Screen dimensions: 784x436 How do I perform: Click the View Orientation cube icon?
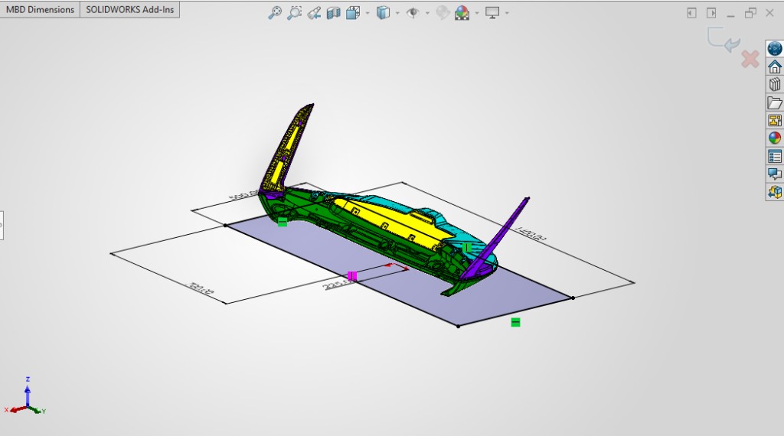353,13
